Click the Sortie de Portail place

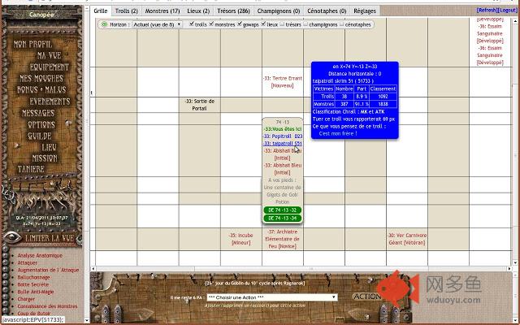click(199, 105)
